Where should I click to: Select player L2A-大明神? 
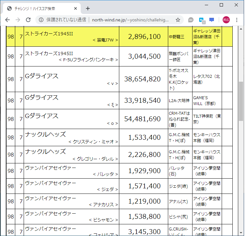coord(179,100)
